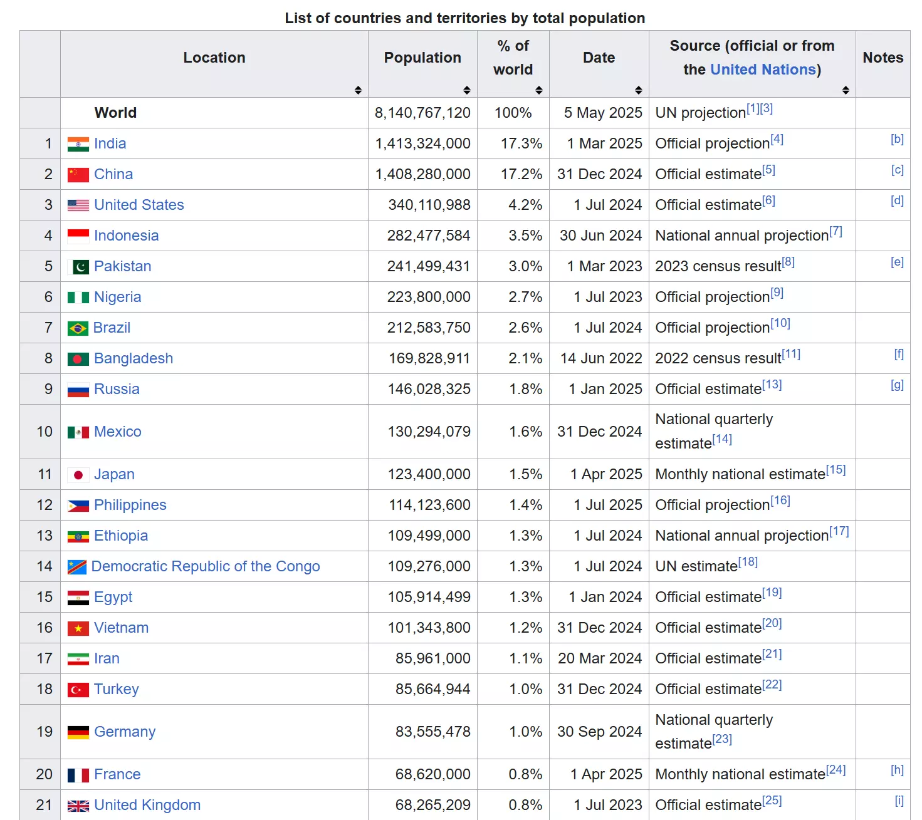Click the Philippines flag icon
This screenshot has height=820, width=922.
pos(78,506)
